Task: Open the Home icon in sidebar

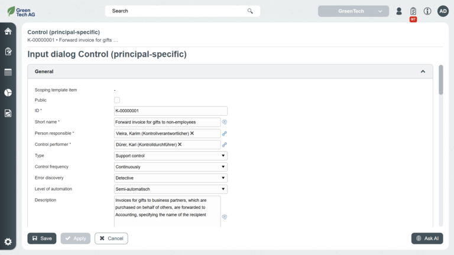Action: click(8, 31)
